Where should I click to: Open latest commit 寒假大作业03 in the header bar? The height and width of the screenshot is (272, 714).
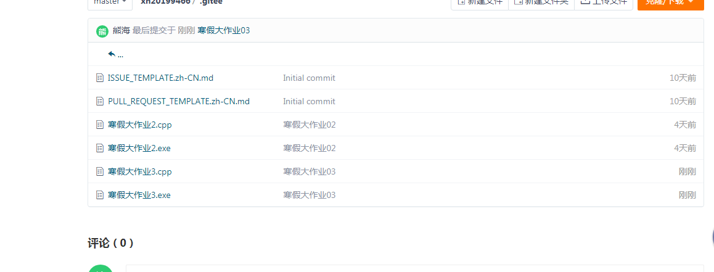[223, 31]
